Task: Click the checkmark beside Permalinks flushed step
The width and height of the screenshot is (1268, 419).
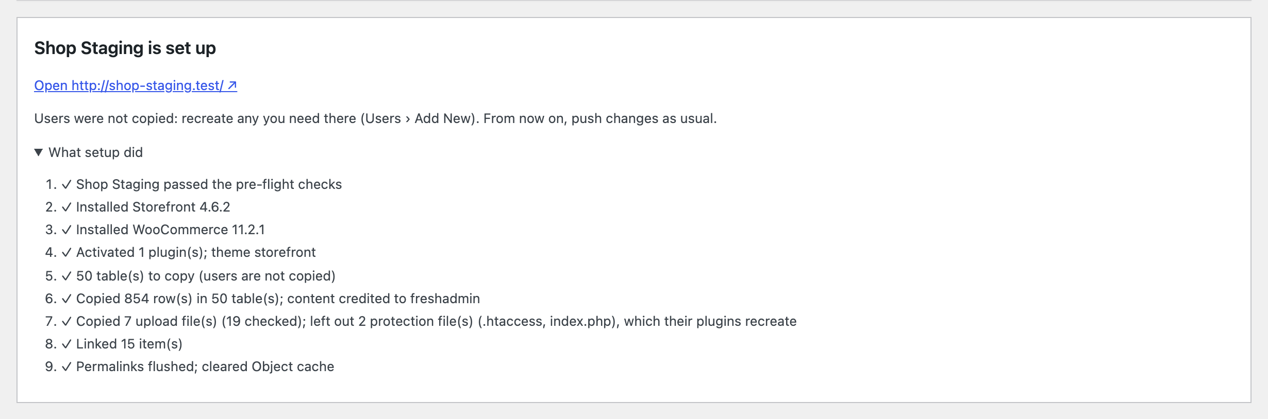Action: [x=66, y=367]
